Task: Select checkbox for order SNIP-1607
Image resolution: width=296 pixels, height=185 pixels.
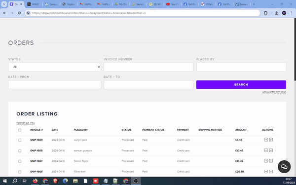Action: point(20,161)
